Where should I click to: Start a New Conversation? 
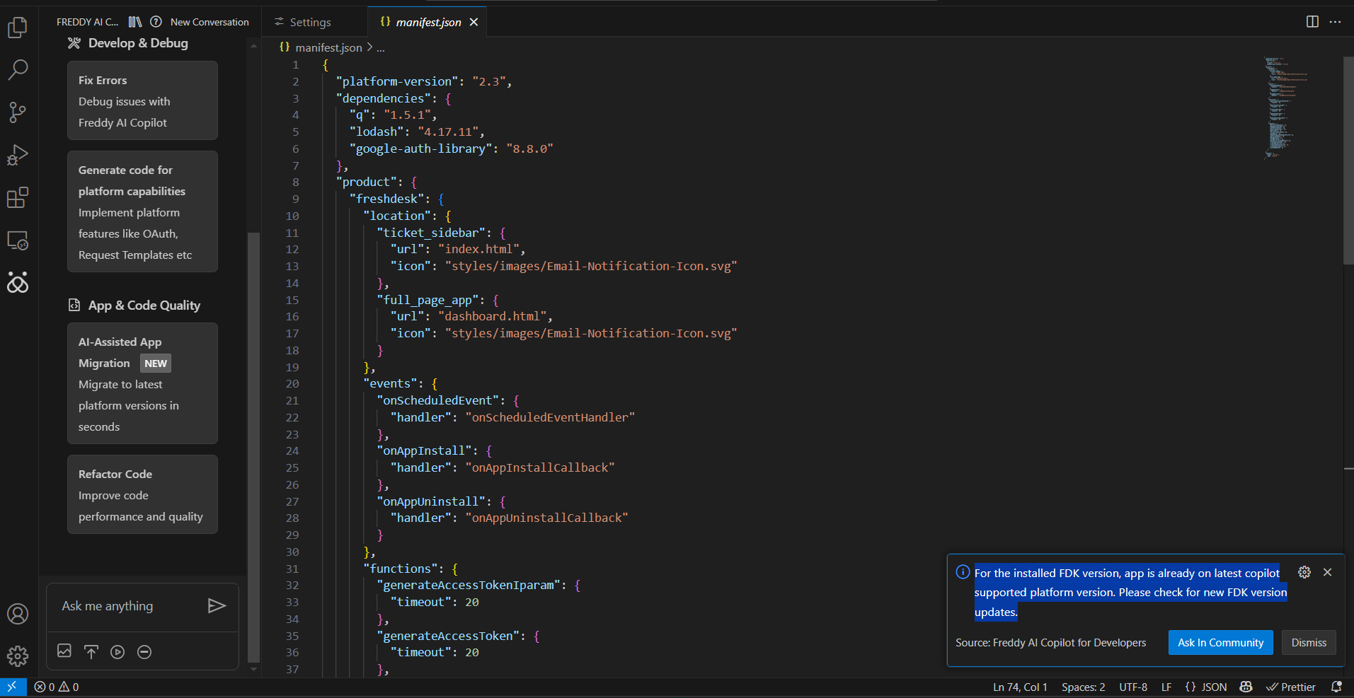tap(210, 22)
